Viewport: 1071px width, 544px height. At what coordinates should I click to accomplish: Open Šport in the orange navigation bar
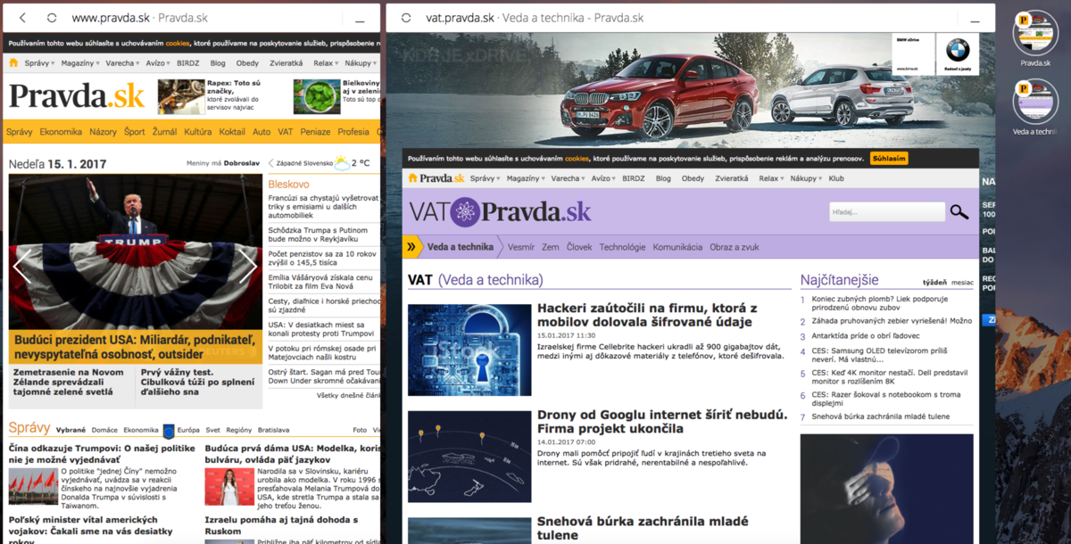tap(134, 132)
